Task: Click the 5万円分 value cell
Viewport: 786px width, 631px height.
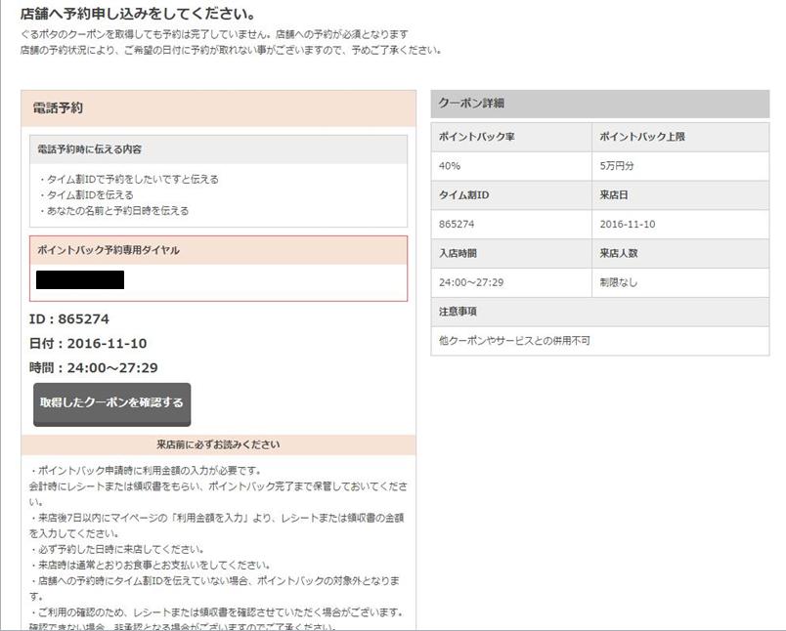Action: pyautogui.click(x=617, y=166)
